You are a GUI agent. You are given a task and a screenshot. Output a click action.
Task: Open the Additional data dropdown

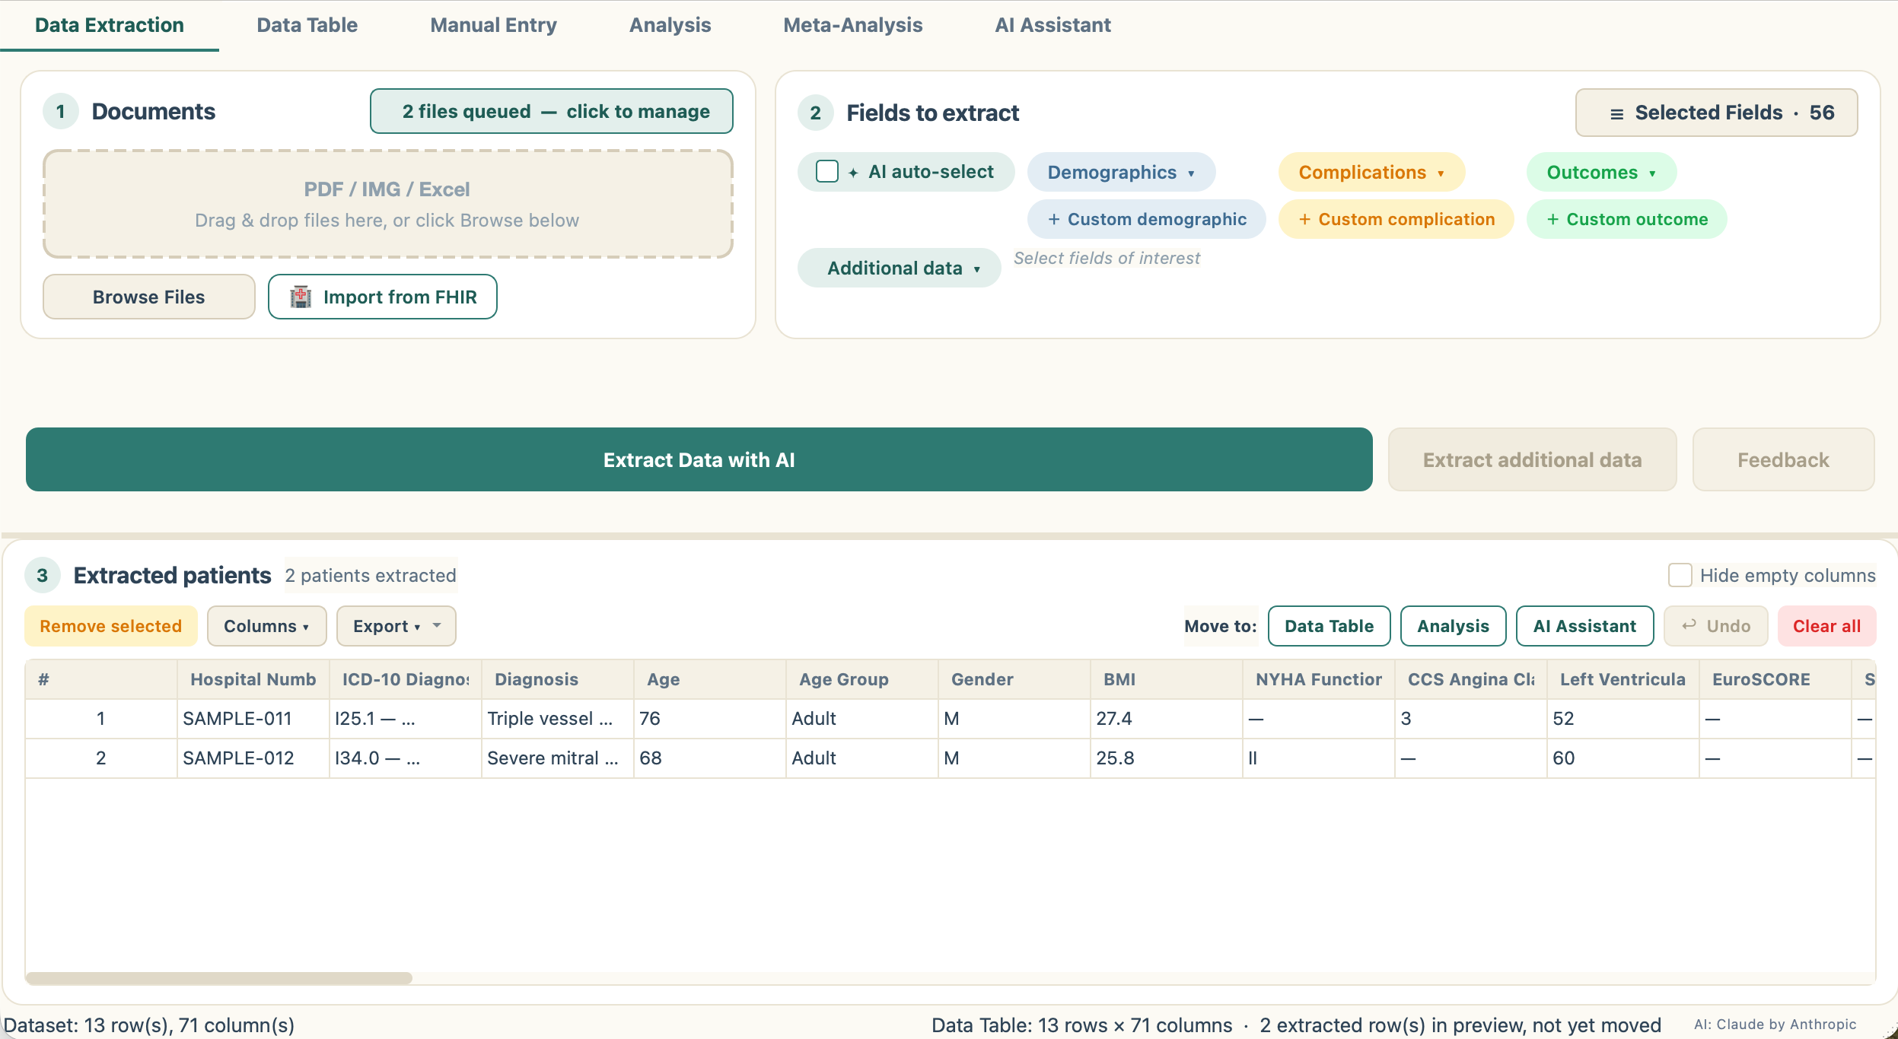(x=899, y=268)
